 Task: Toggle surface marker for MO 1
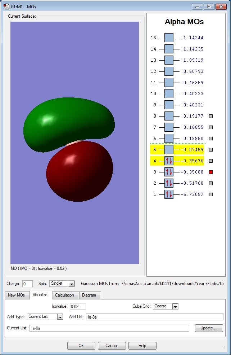point(211,194)
